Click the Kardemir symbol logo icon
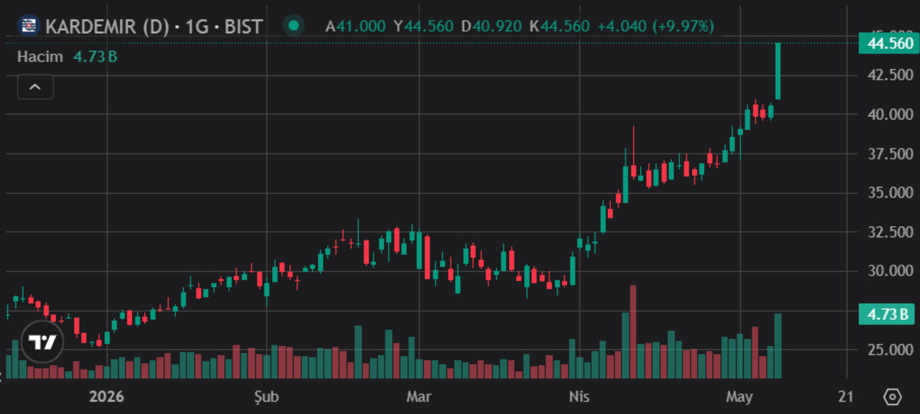920x414 pixels. click(28, 26)
